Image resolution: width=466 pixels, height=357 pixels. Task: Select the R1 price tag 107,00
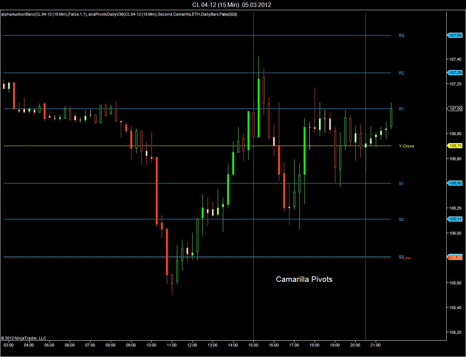[455, 109]
